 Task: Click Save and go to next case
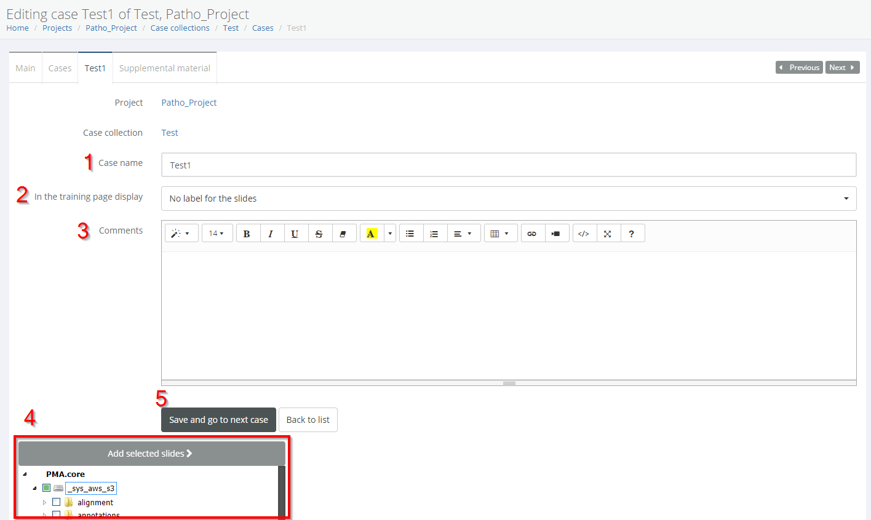pos(218,420)
